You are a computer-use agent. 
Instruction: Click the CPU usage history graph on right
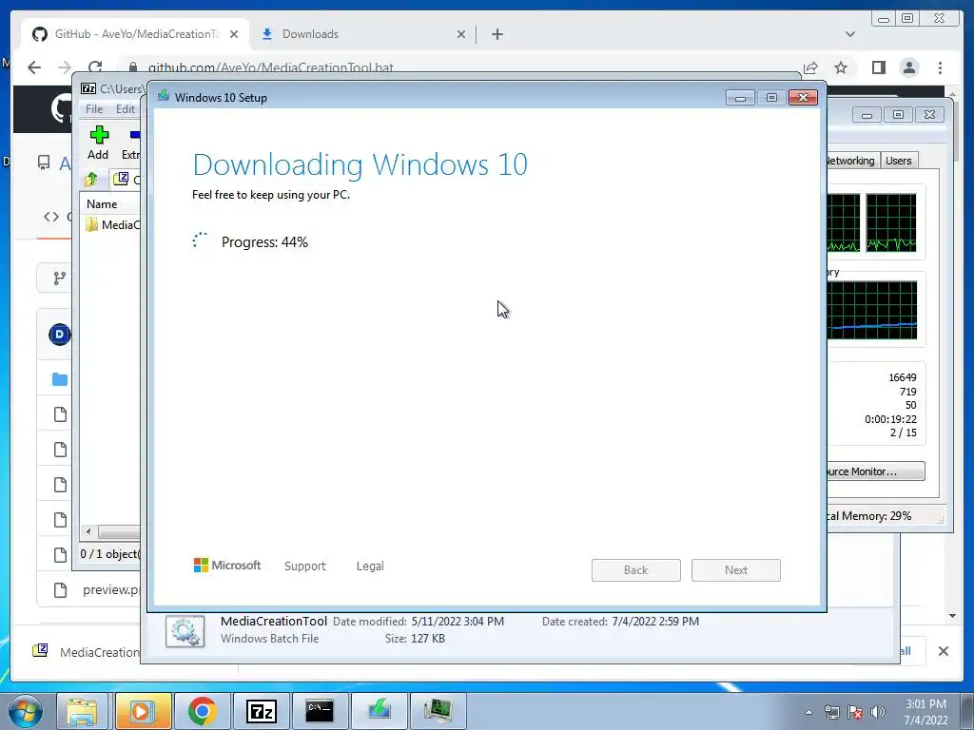(890, 222)
